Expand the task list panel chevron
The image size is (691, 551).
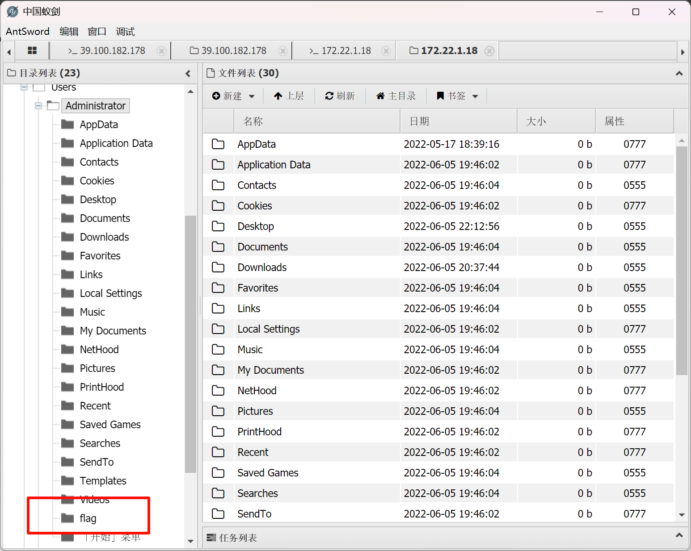tap(679, 535)
